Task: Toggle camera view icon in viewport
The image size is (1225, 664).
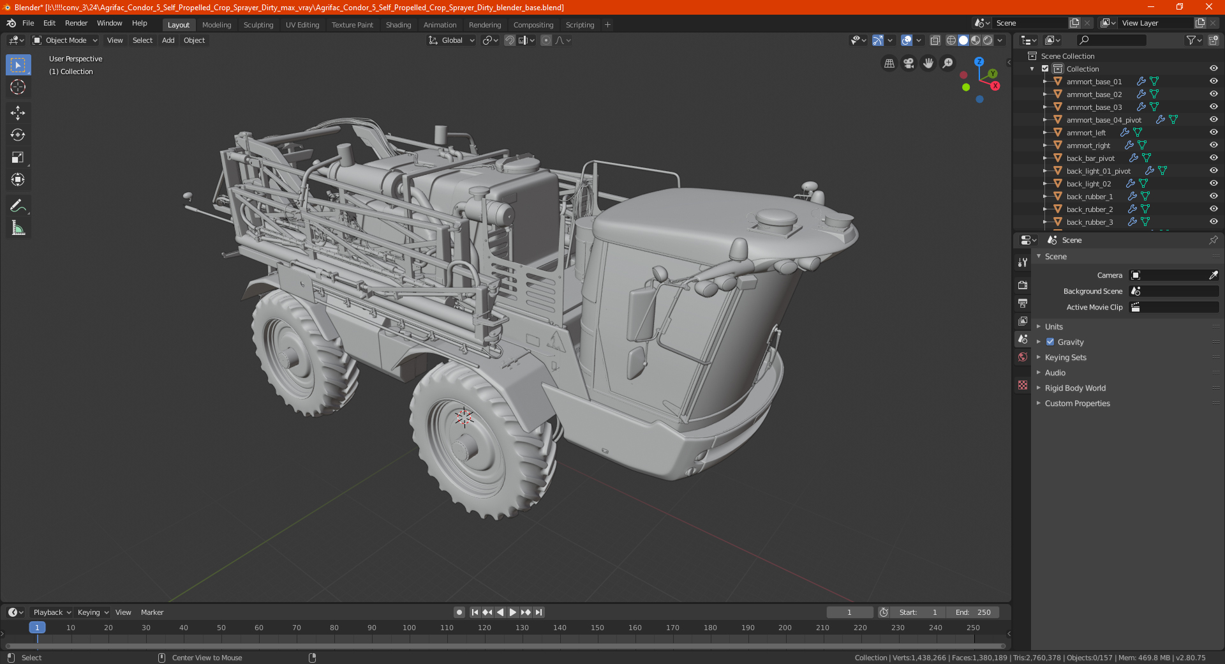Action: (x=909, y=63)
